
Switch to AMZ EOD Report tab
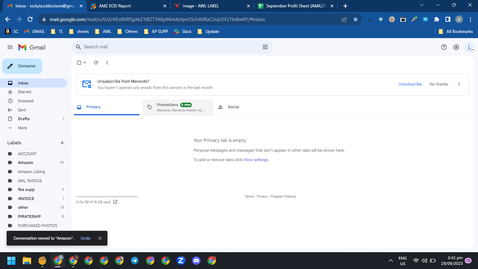128,6
